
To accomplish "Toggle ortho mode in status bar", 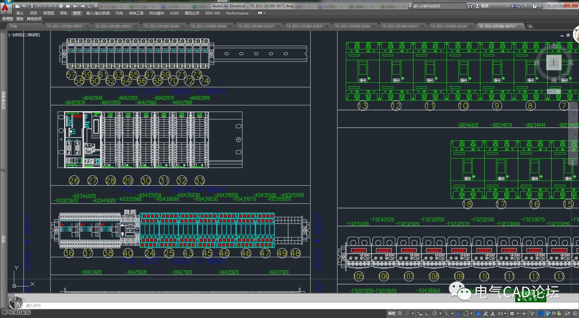I will click(427, 313).
